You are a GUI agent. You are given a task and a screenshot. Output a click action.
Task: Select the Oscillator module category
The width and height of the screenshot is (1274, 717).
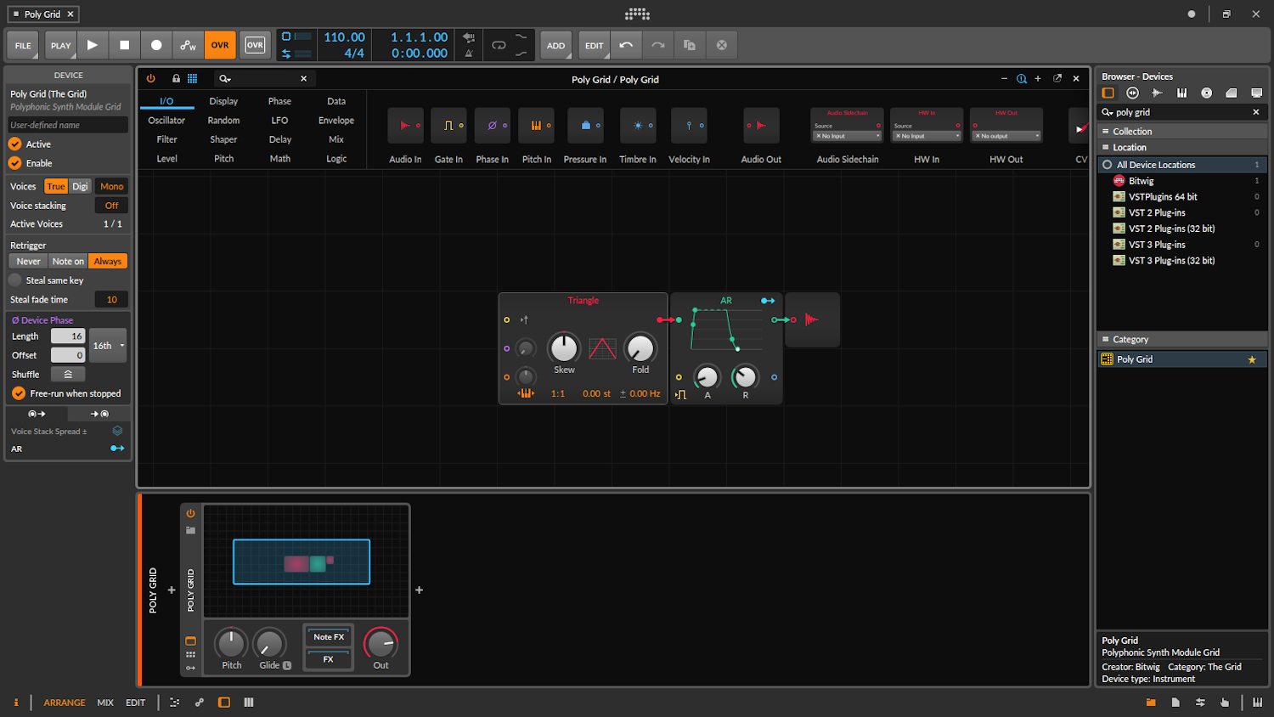(167, 121)
